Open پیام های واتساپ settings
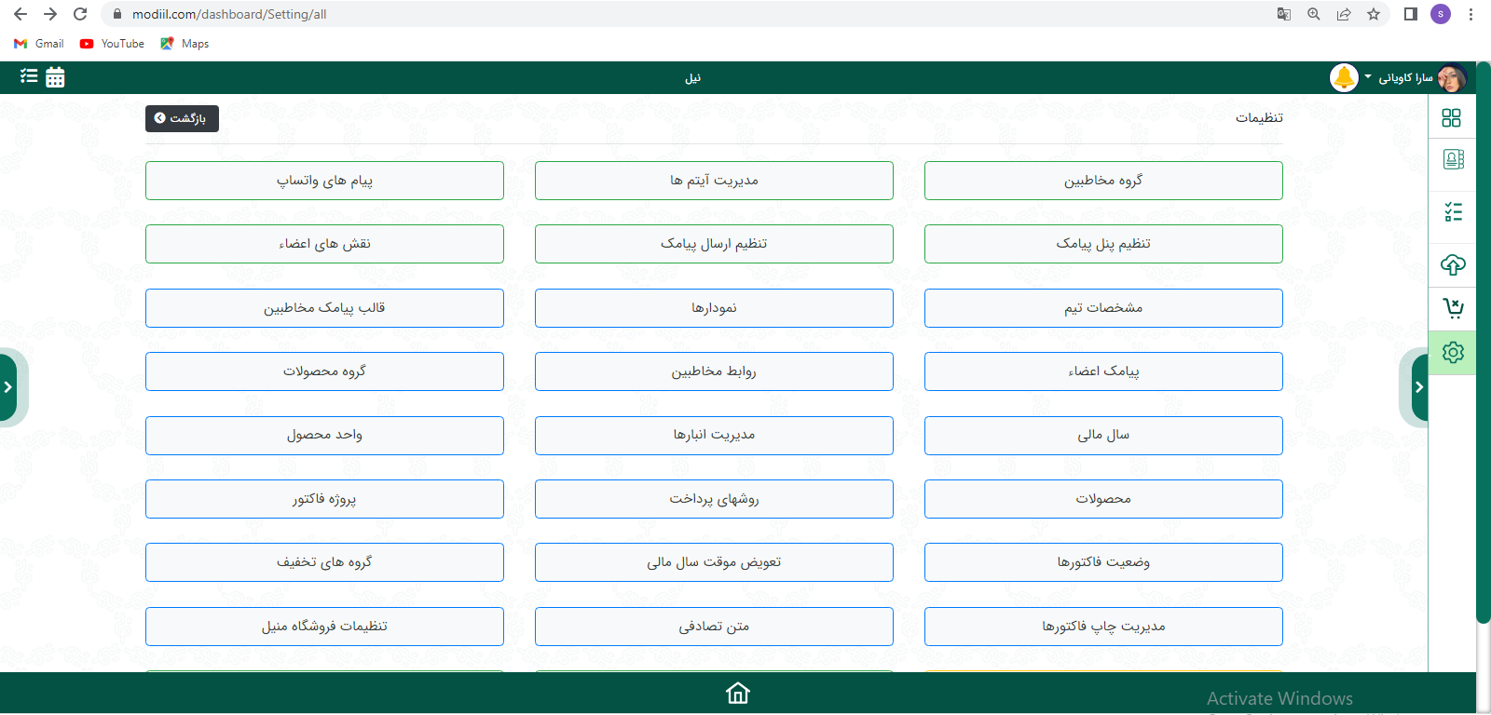The image size is (1491, 715). click(x=324, y=181)
